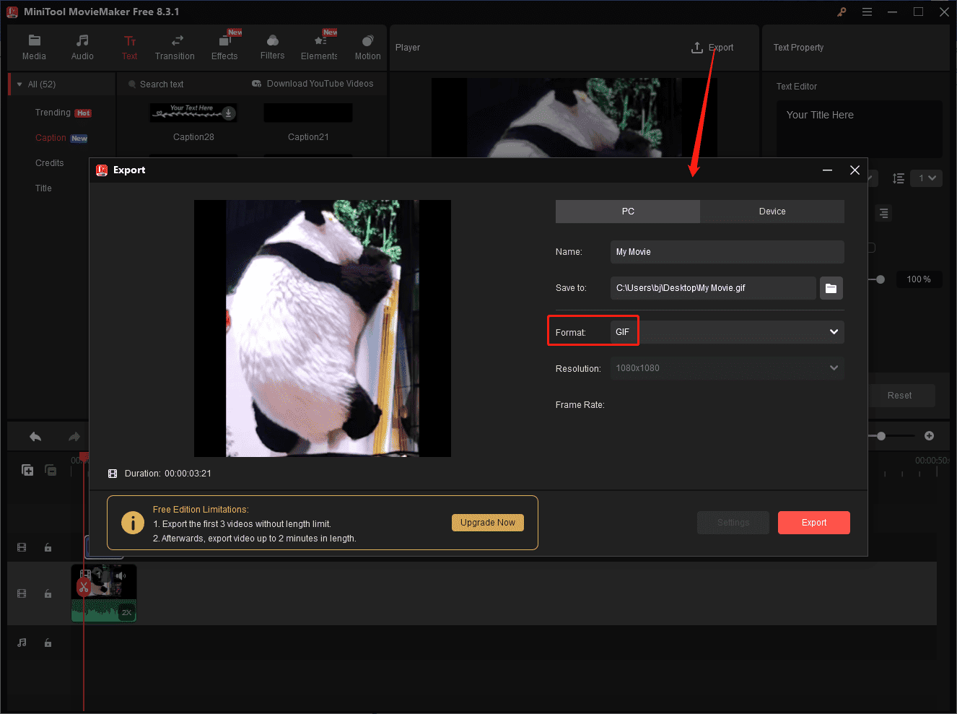The width and height of the screenshot is (957, 714).
Task: Open the Effects library
Action: pos(224,47)
